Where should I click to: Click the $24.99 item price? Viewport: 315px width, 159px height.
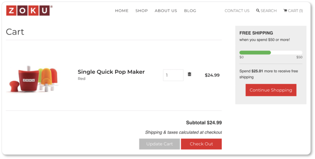click(212, 75)
